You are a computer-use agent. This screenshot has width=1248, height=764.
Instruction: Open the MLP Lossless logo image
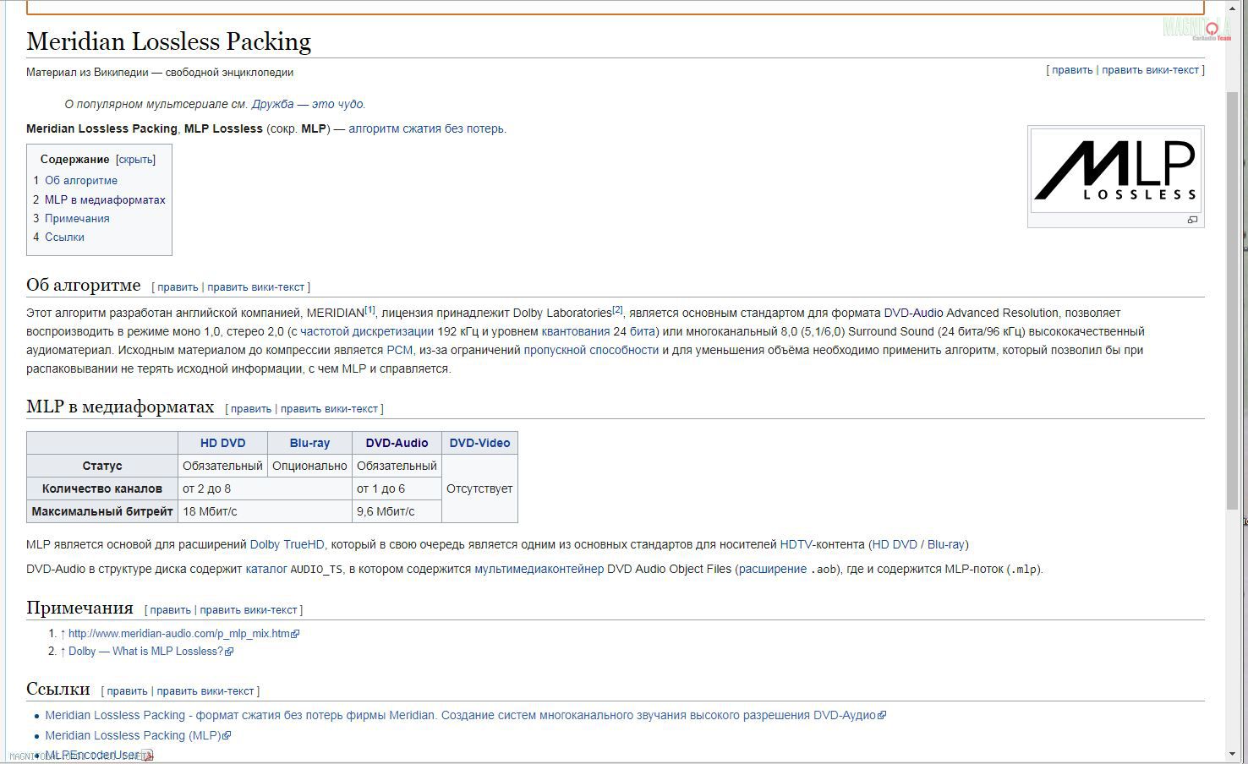pos(1115,170)
